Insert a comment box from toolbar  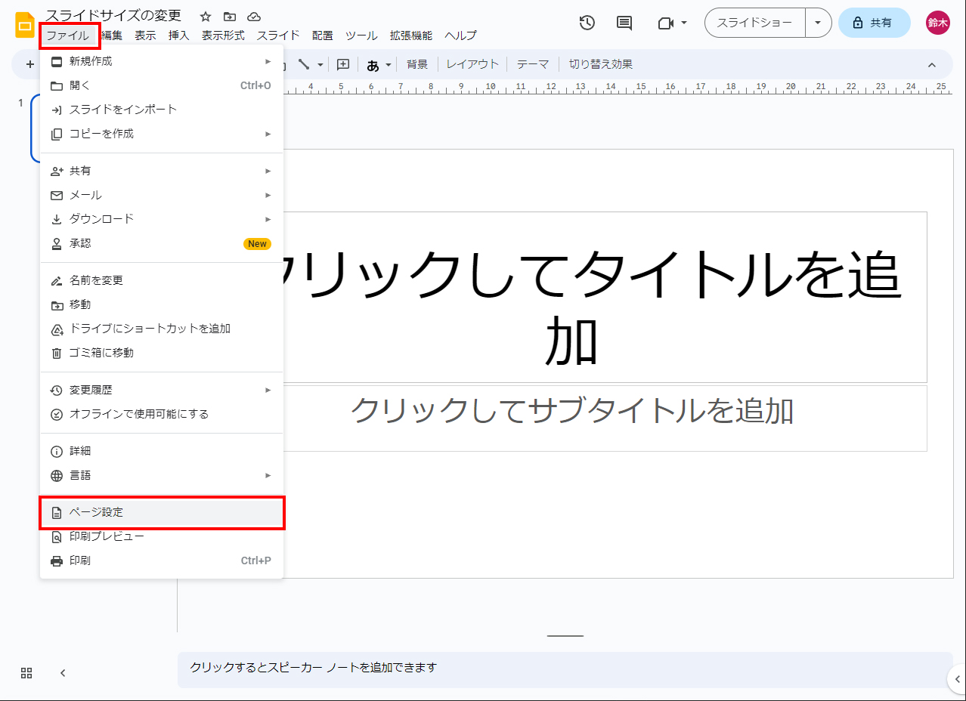pyautogui.click(x=343, y=64)
